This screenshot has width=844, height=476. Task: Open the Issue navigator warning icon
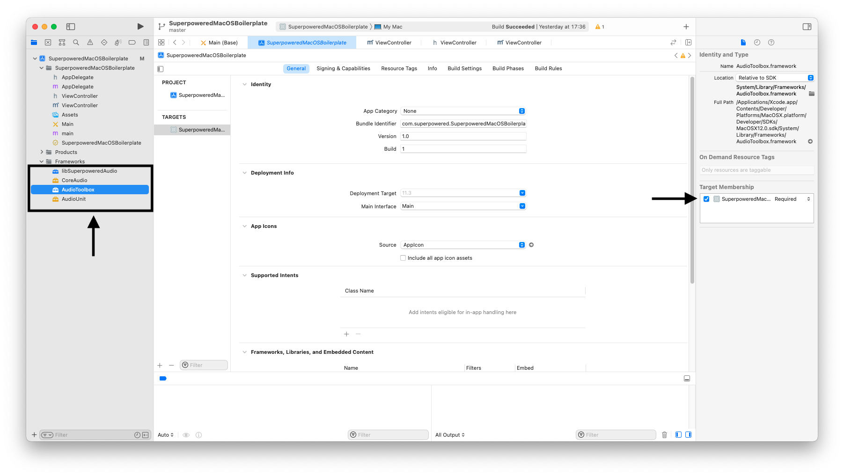tap(90, 43)
